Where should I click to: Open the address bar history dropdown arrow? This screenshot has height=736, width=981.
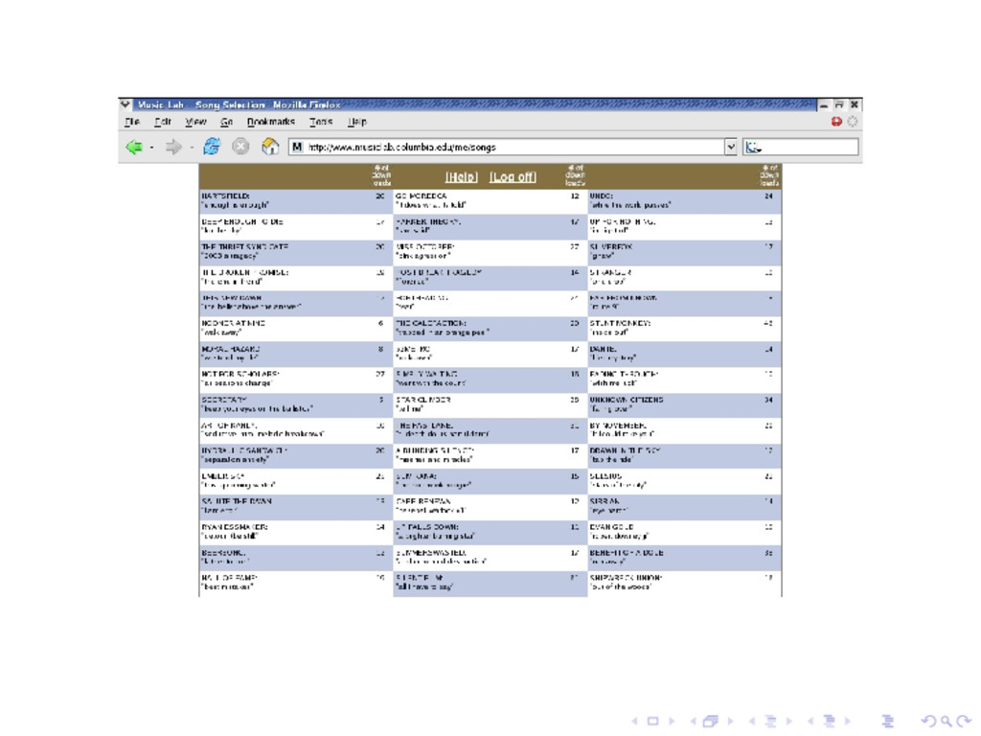click(x=731, y=147)
